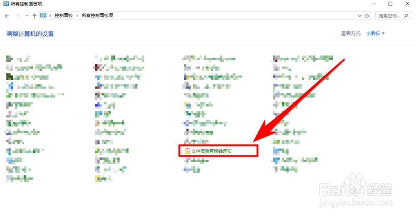Expand chevron before 控制面板 breadcrumb
The image size is (416, 217).
pos(50,16)
